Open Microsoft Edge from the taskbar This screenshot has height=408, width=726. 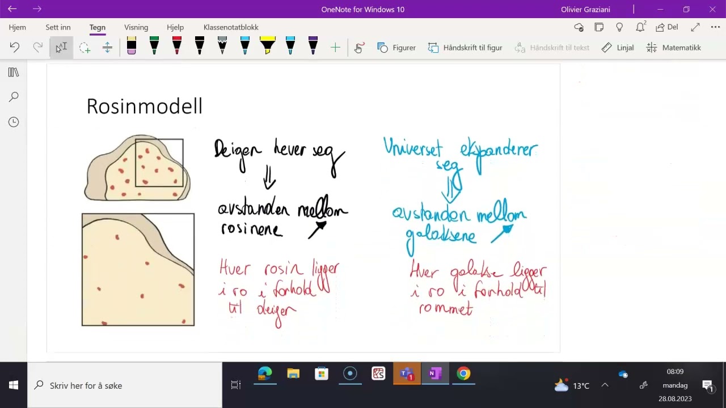point(265,374)
